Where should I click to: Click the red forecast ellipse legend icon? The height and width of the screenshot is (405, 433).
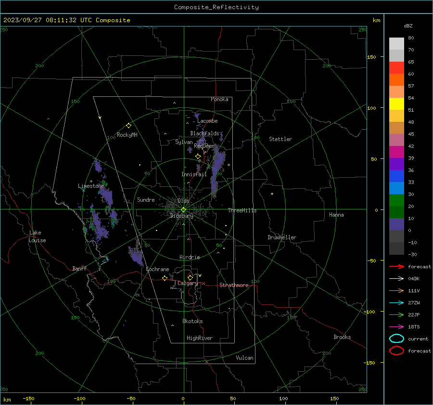396,351
